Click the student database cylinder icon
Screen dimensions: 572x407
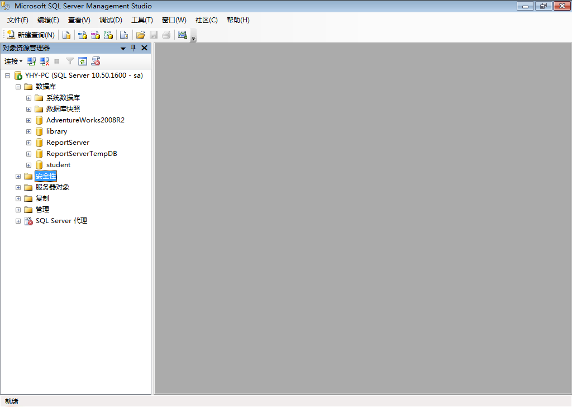click(39, 165)
